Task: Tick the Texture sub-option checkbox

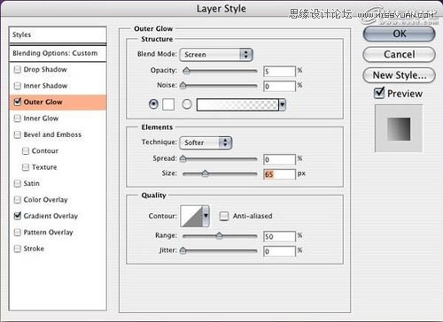Action: point(26,167)
